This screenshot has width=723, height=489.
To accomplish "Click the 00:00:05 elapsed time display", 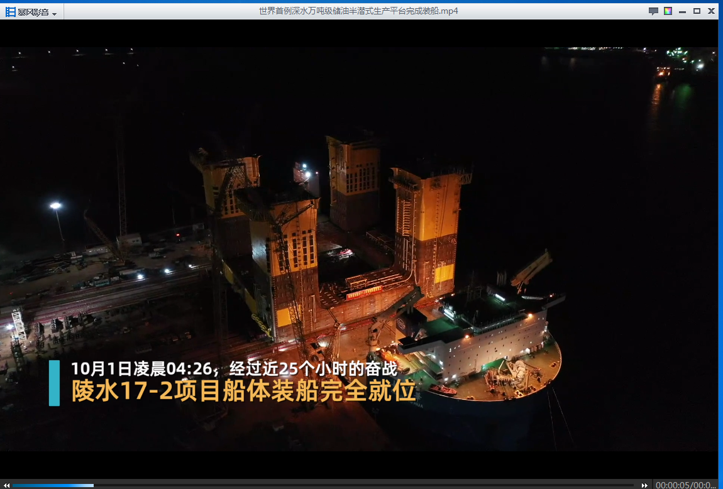I will pyautogui.click(x=672, y=485).
